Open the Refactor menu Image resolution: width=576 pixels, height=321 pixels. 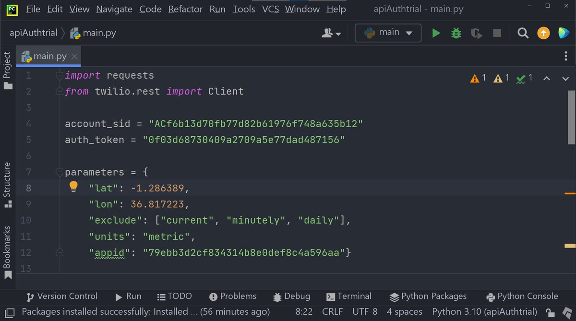coord(186,9)
